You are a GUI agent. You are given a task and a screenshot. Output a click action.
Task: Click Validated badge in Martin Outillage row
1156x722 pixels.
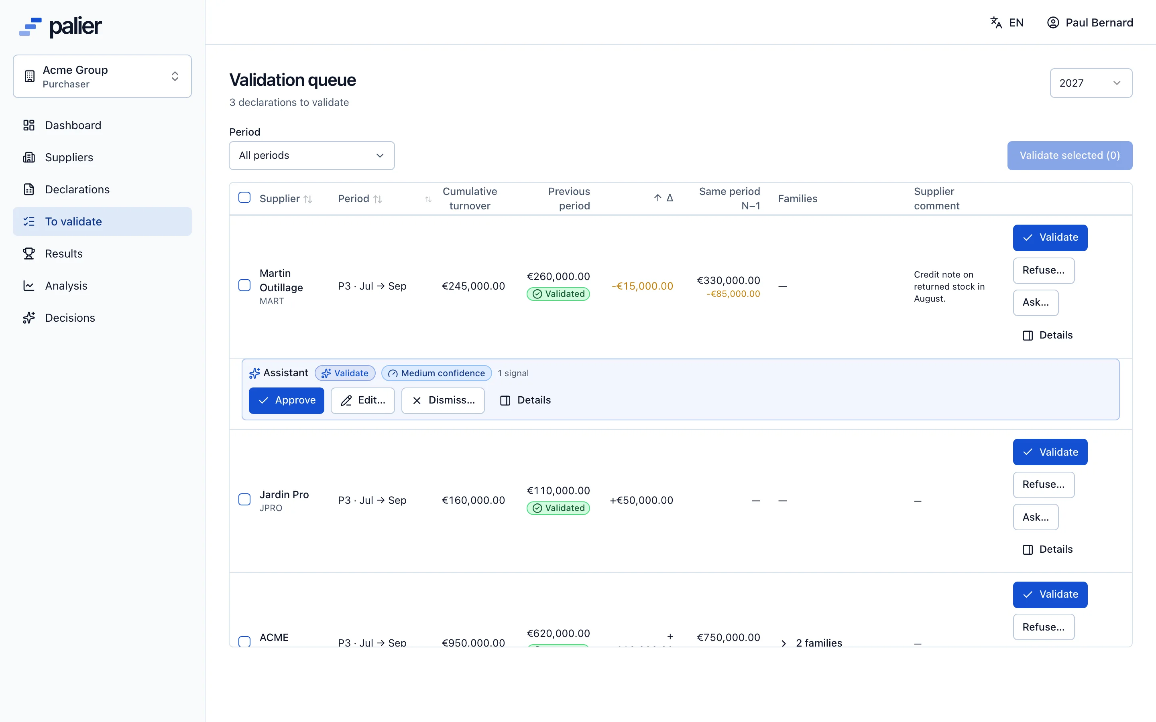pos(558,294)
